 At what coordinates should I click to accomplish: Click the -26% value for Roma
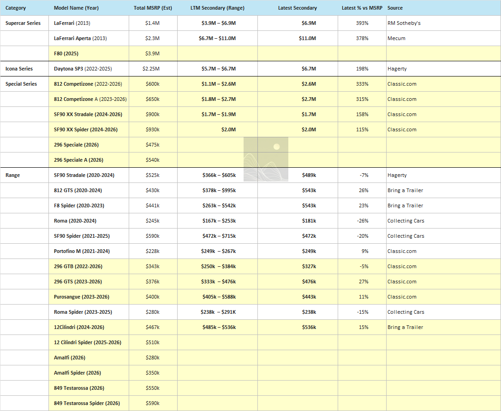point(363,221)
